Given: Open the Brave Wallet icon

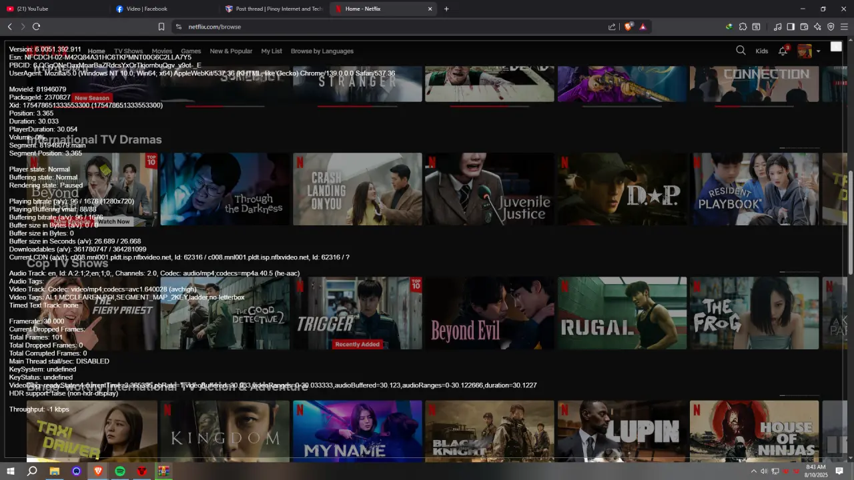Looking at the screenshot, I should click(x=804, y=27).
